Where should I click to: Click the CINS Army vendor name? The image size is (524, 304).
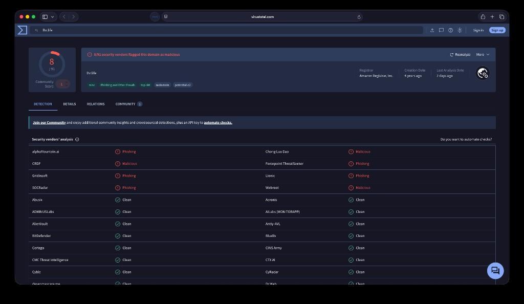coord(274,248)
